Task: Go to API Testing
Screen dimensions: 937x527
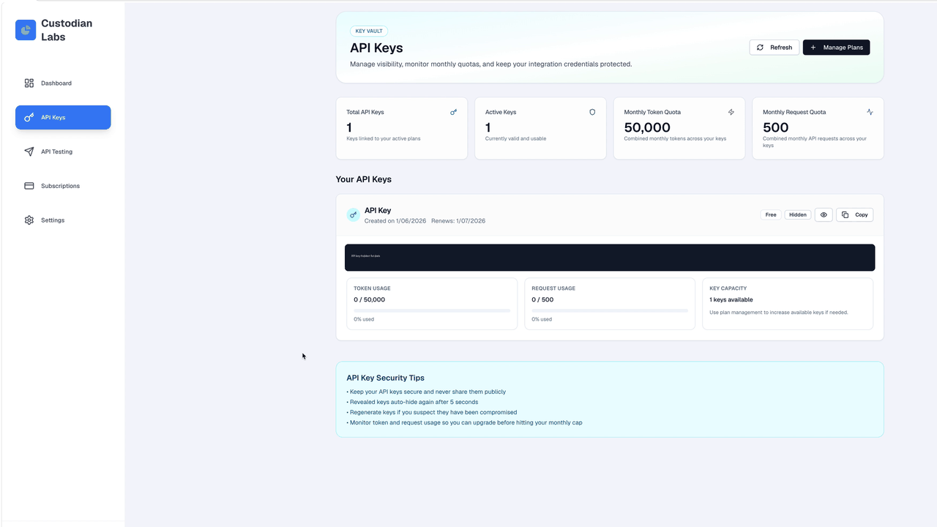Action: click(63, 152)
